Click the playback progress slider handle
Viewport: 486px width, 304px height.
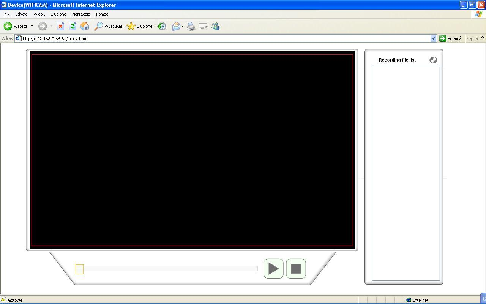click(x=79, y=269)
